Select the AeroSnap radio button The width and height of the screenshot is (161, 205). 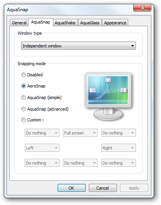point(24,86)
